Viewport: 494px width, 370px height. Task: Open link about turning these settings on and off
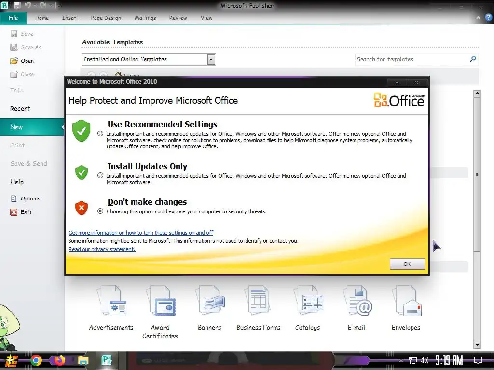(x=141, y=233)
